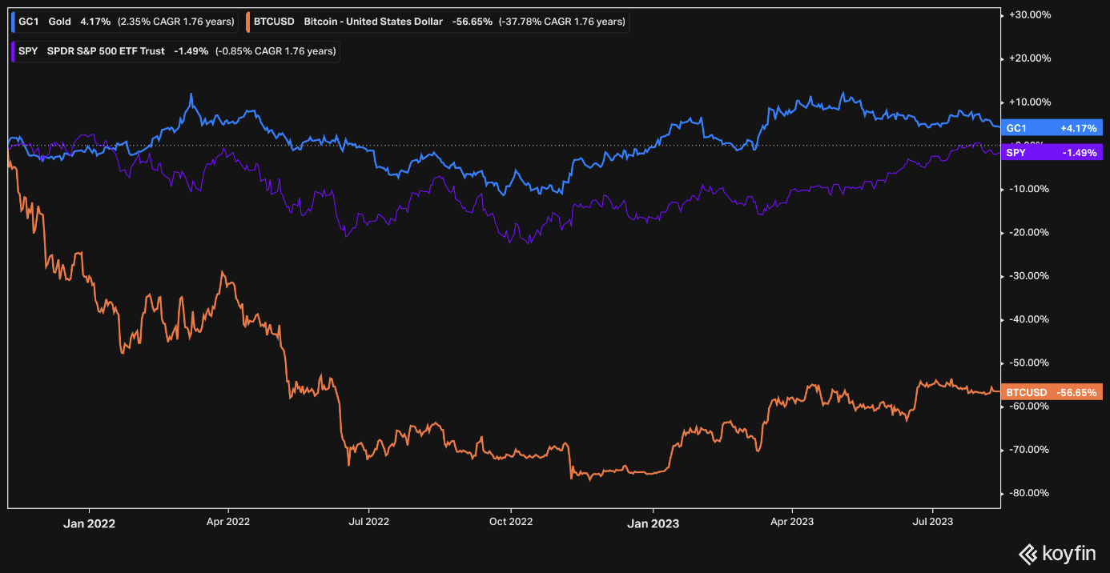Click the -10.00% y-axis label
Image resolution: width=1110 pixels, height=573 pixels.
click(1030, 189)
